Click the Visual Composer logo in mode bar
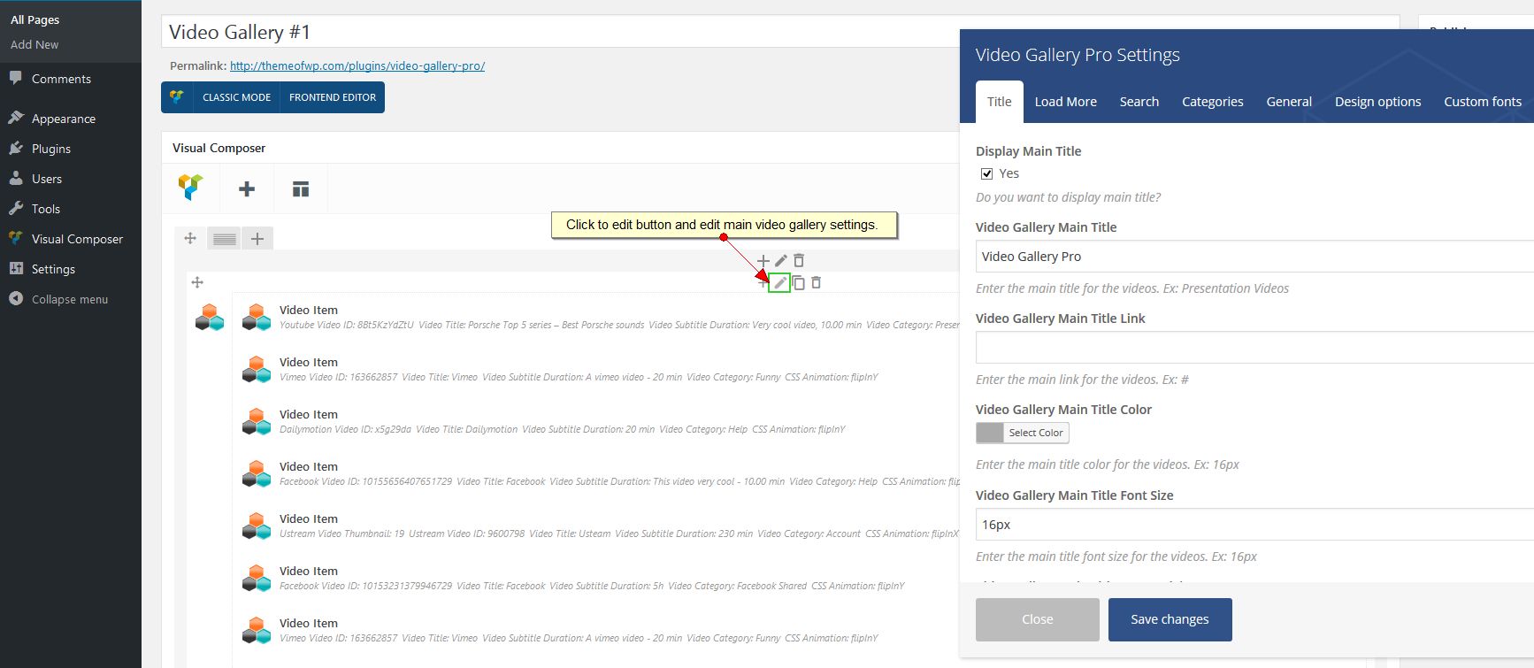The height and width of the screenshot is (668, 1534). [177, 97]
